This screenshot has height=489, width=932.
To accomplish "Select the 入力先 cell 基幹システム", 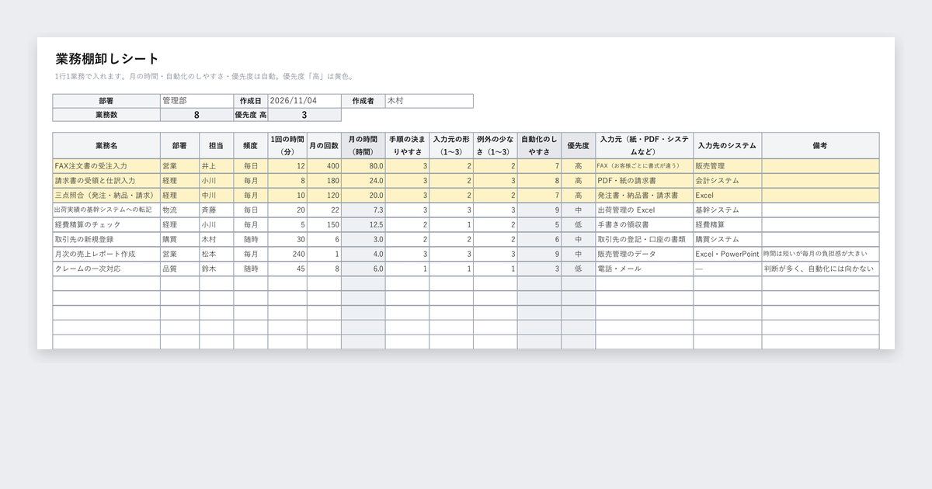I will [x=728, y=210].
